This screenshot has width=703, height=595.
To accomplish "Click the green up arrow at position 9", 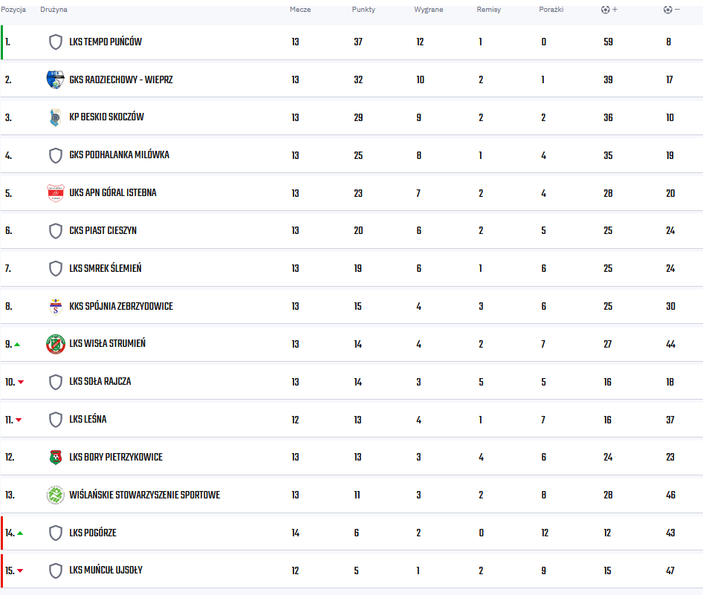I will 18,345.
